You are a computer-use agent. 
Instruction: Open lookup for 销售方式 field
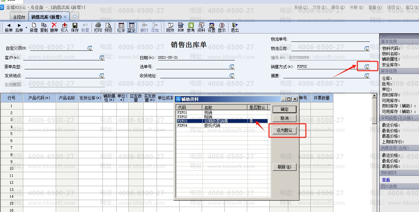(367, 67)
